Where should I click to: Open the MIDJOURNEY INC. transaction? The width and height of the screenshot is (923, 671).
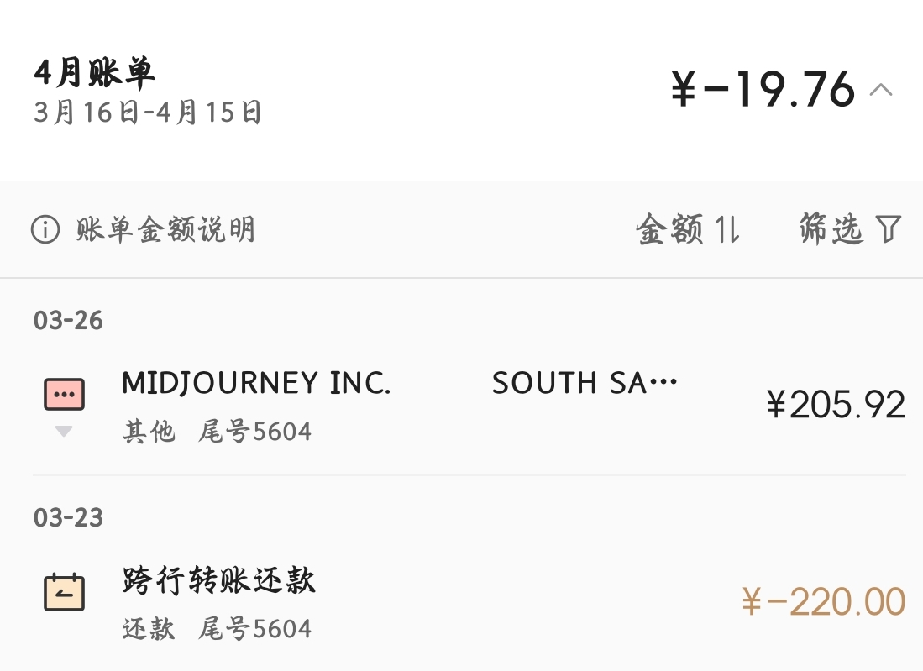(256, 384)
